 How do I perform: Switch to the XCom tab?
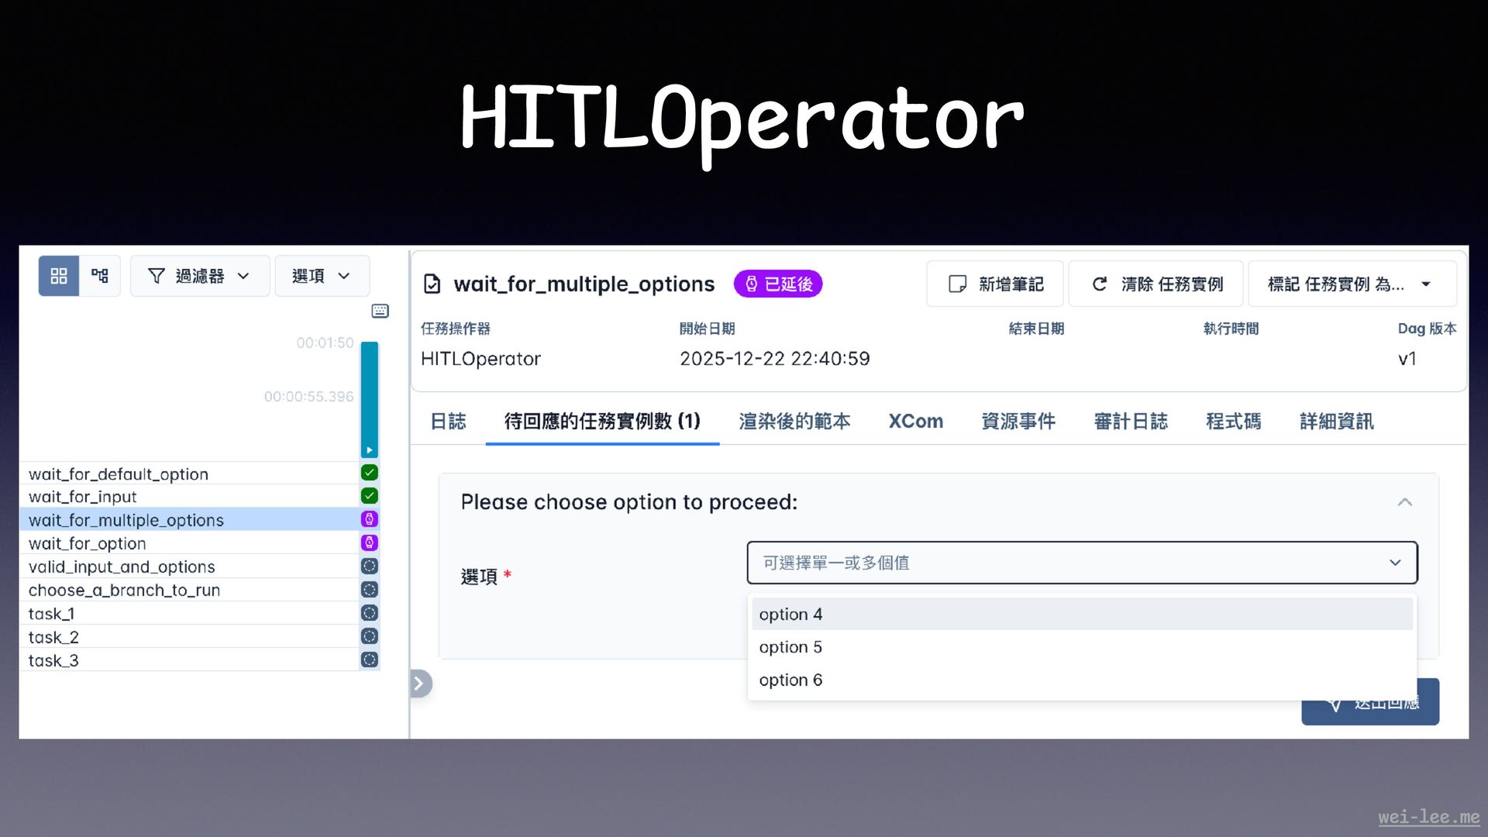click(915, 421)
